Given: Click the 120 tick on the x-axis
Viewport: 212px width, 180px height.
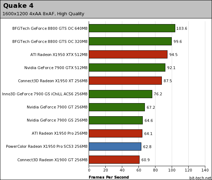Looking at the screenshot, I should 188,170.
